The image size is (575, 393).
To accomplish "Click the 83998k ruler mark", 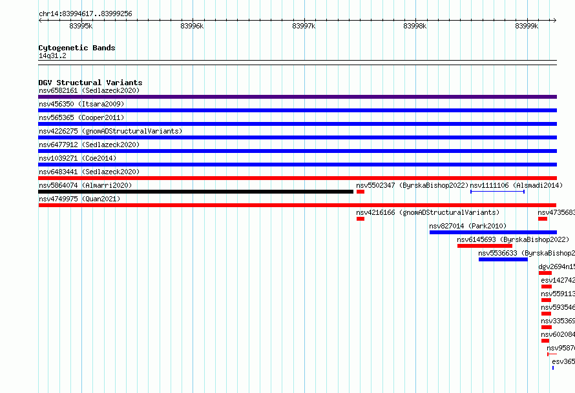I will (415, 26).
